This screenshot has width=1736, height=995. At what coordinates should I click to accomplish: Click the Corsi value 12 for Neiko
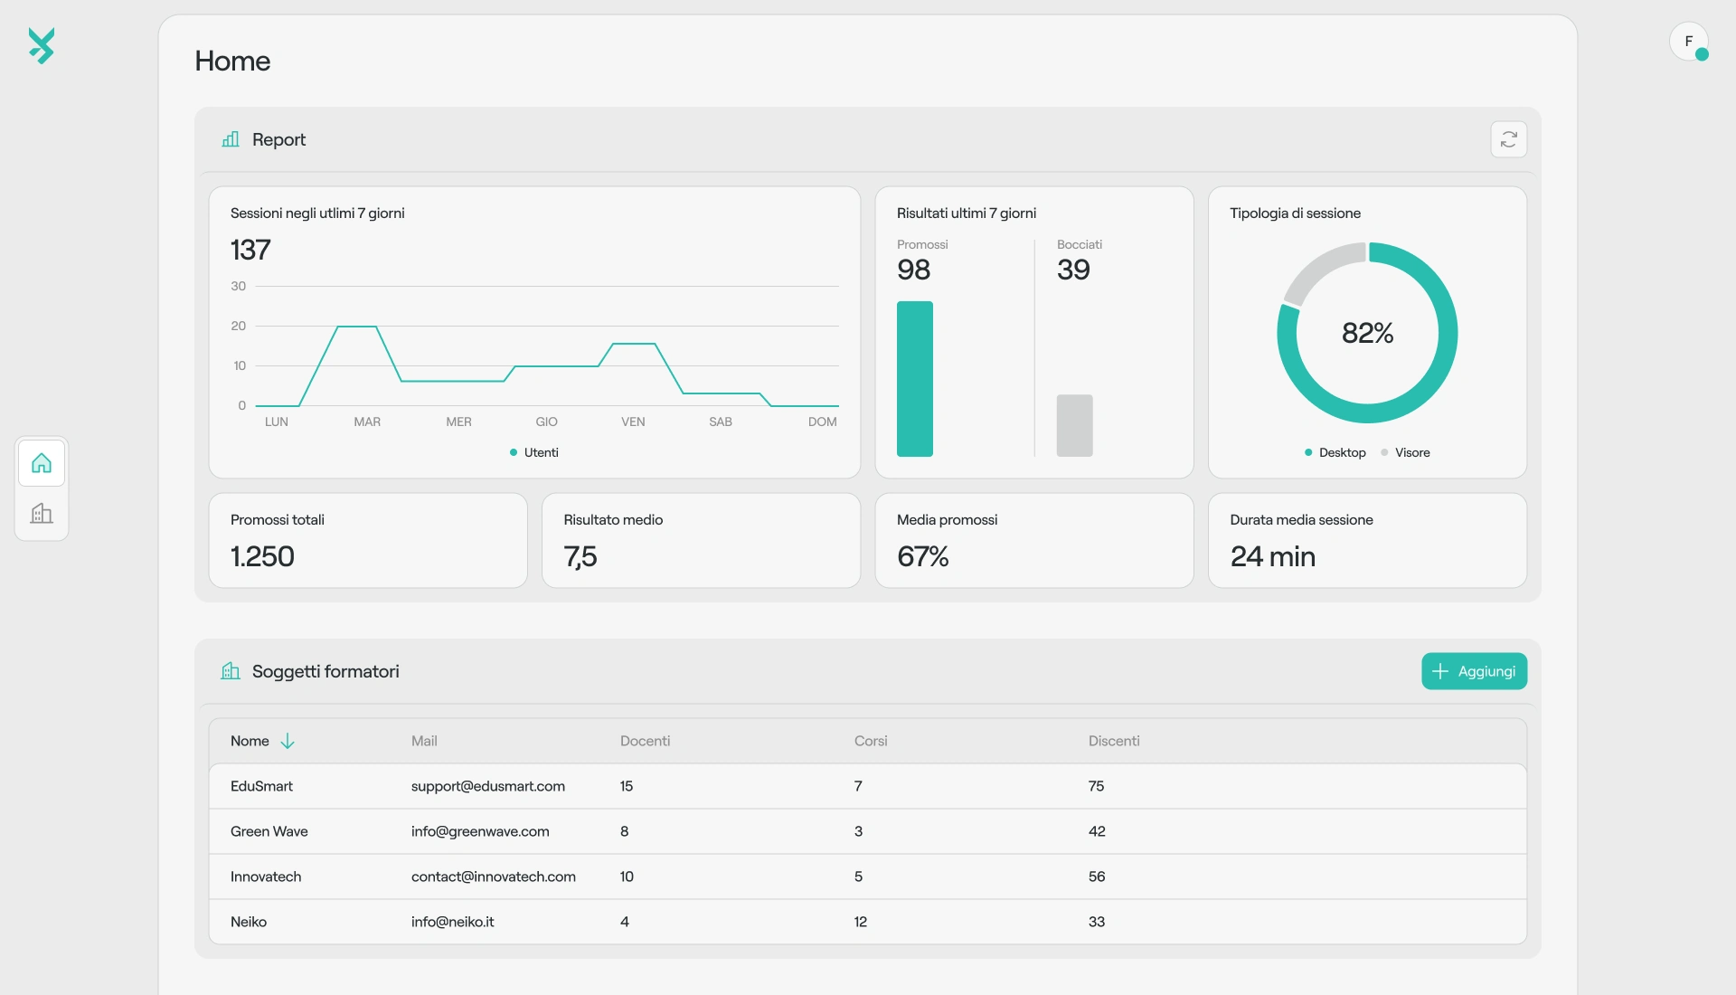click(x=861, y=922)
